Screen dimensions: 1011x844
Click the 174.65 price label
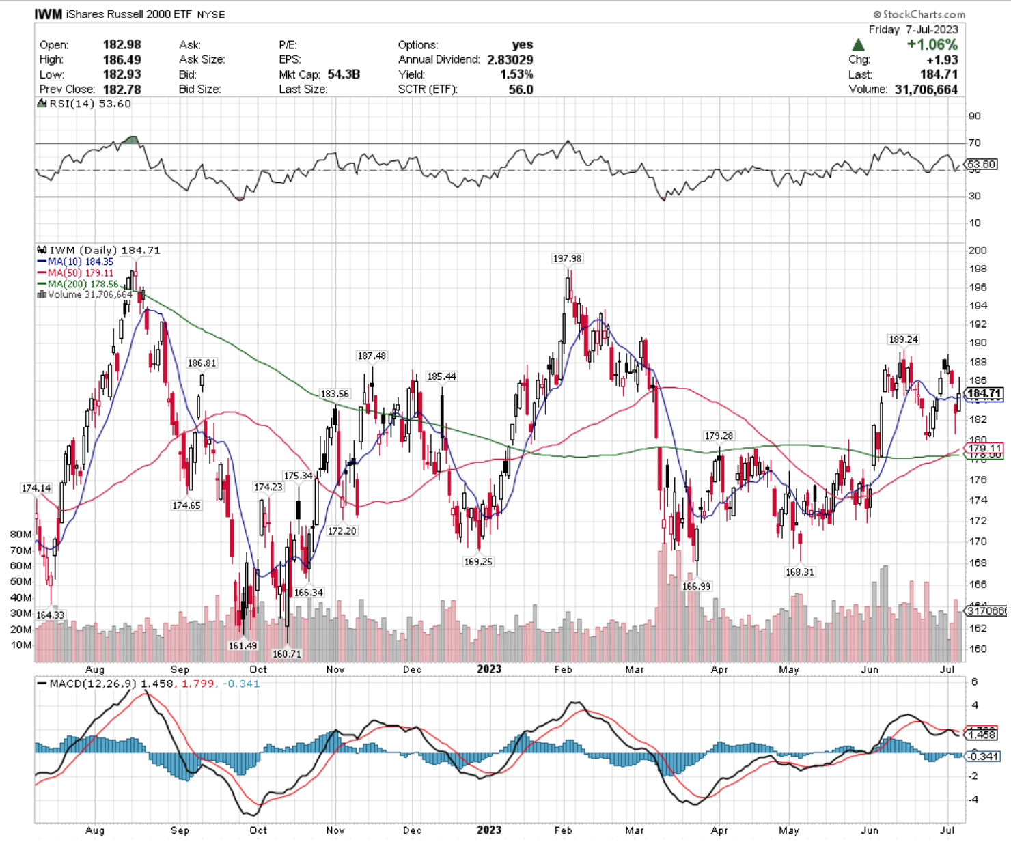coord(186,506)
